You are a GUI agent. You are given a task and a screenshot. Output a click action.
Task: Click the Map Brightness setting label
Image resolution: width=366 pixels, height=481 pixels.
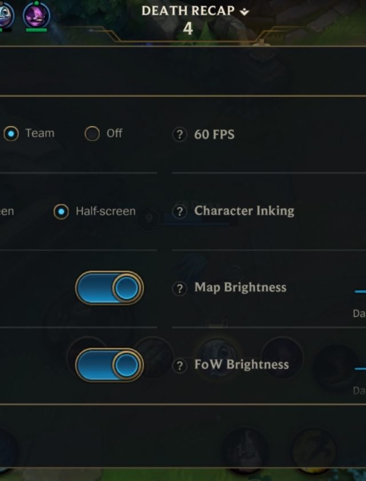tap(240, 287)
